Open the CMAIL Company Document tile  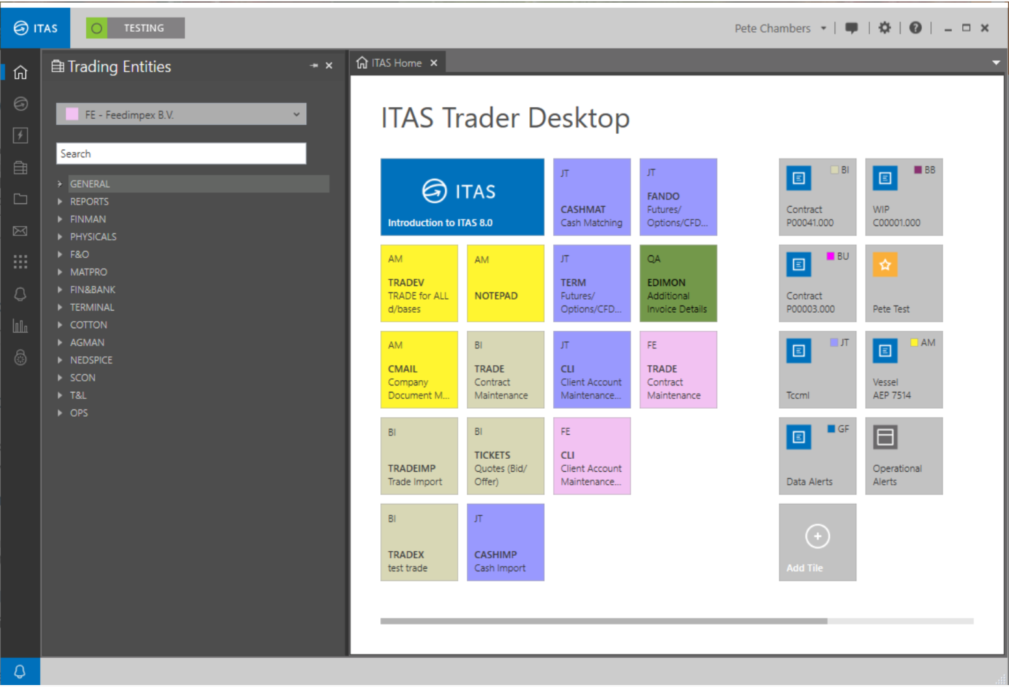point(419,370)
